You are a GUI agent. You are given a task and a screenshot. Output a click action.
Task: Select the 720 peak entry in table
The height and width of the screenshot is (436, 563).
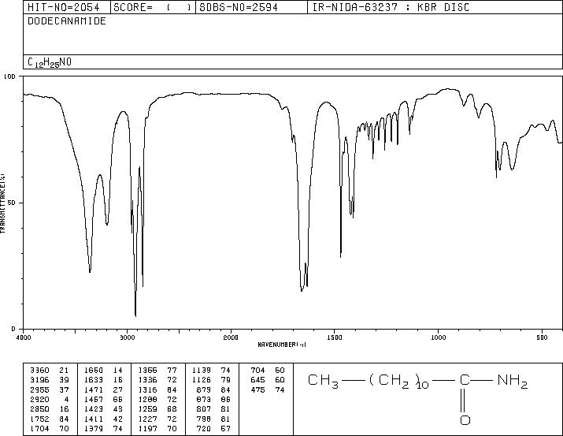point(213,429)
